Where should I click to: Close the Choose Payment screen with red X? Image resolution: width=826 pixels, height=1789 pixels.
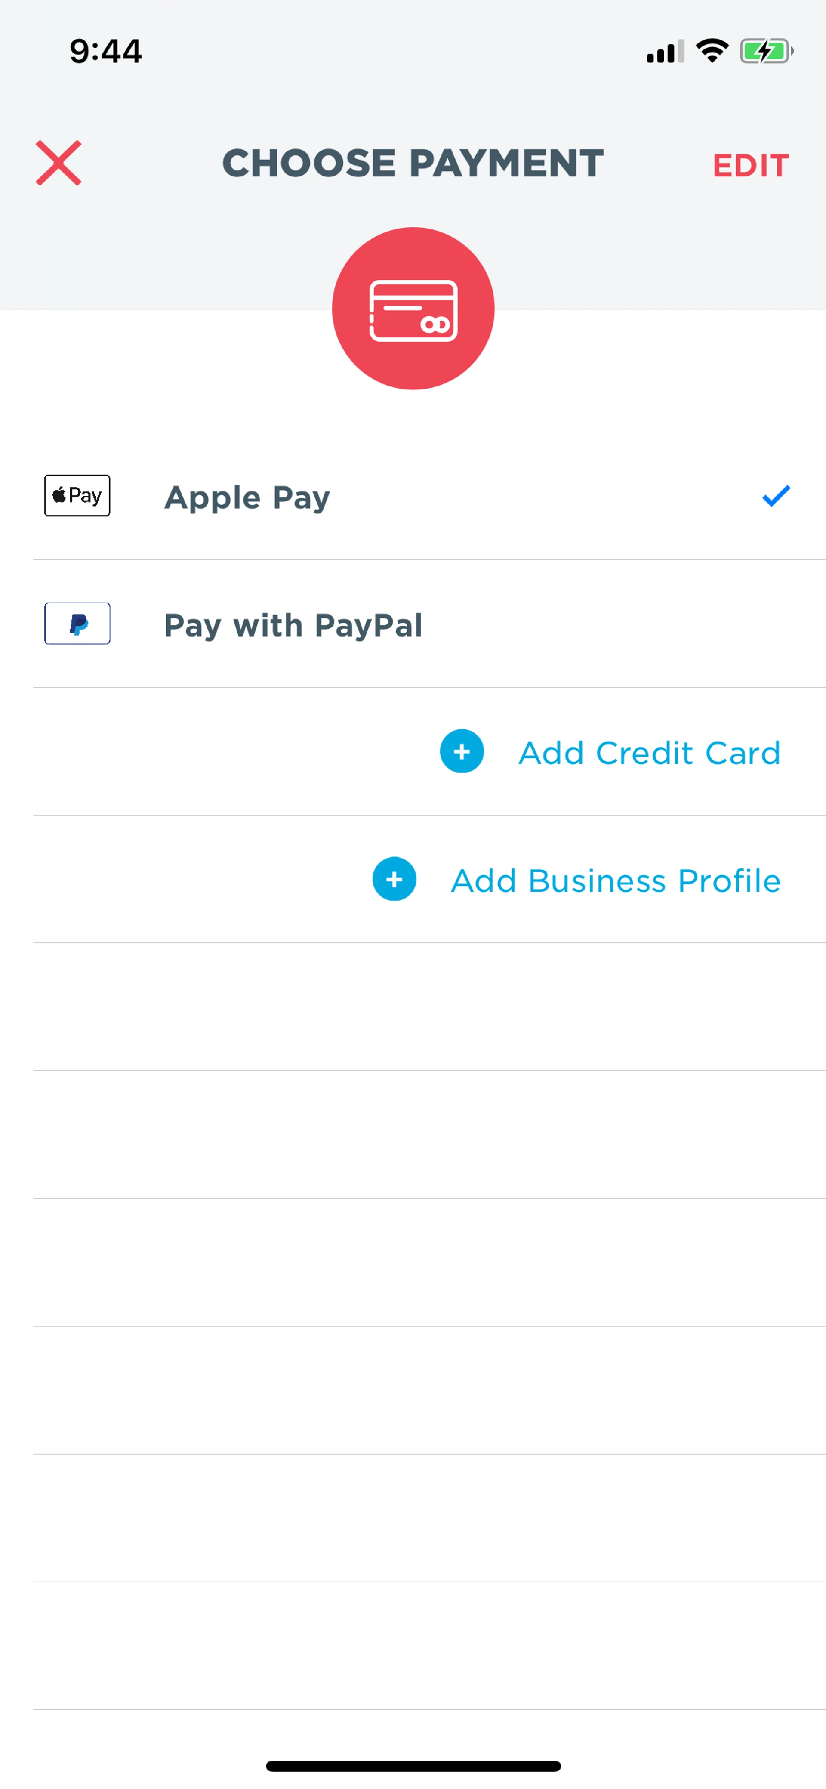[x=59, y=163]
